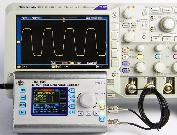Click the scale knob below channel 1 button
This screenshot has width=177, height=135.
pyautogui.click(x=140, y=67)
